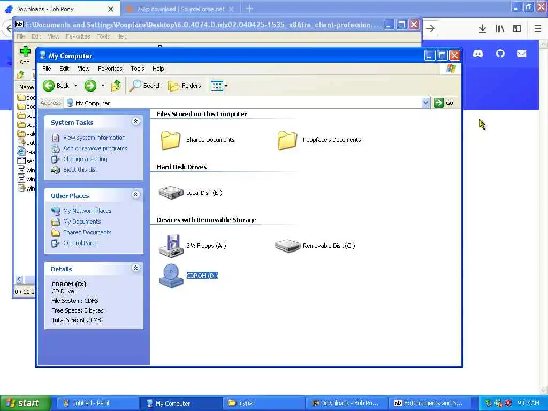Open My Network Places link
Image resolution: width=548 pixels, height=411 pixels.
click(x=87, y=211)
